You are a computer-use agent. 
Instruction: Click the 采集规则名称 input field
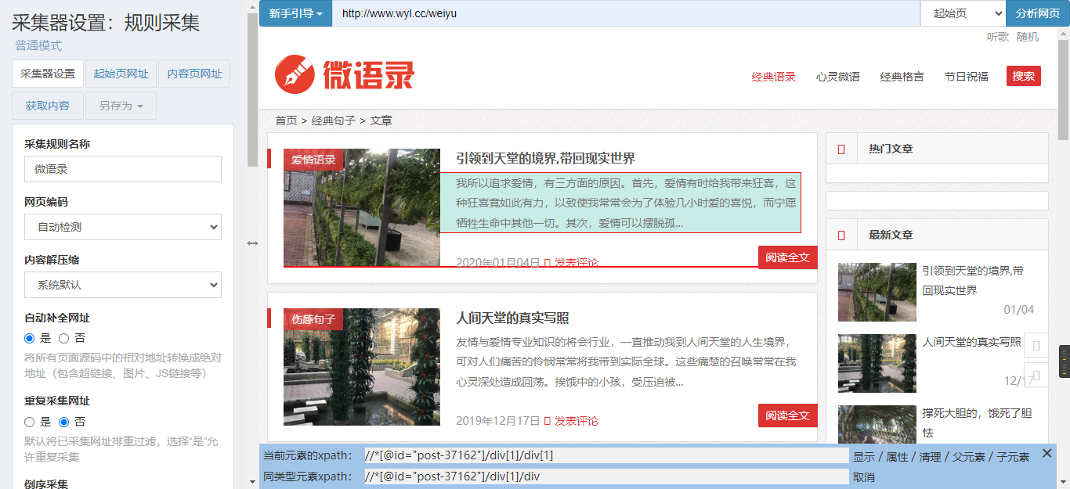[122, 169]
